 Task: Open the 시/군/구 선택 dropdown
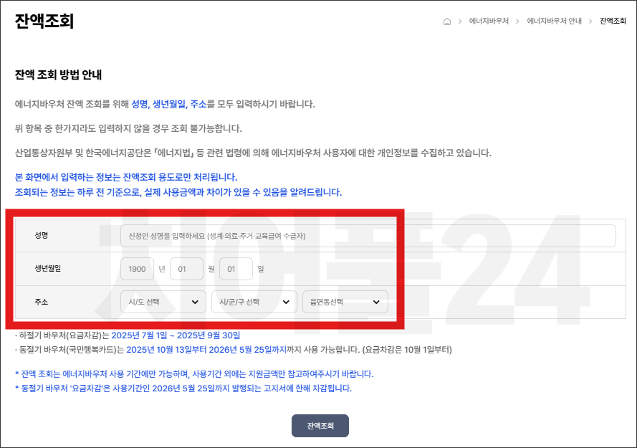(254, 302)
